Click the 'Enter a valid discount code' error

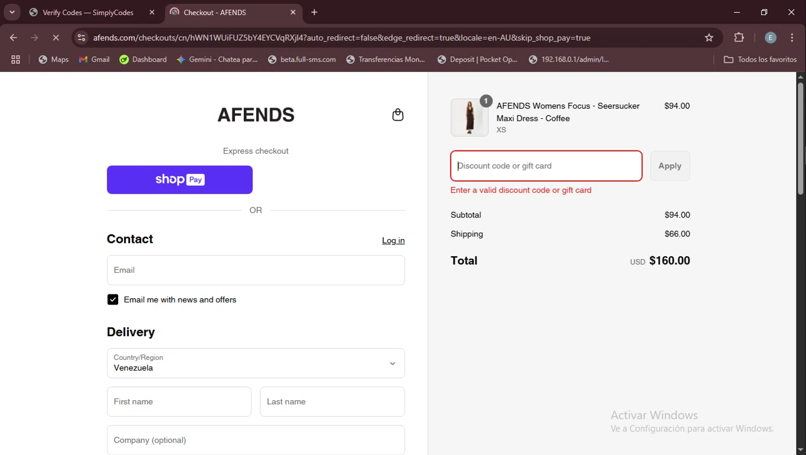pyautogui.click(x=521, y=190)
